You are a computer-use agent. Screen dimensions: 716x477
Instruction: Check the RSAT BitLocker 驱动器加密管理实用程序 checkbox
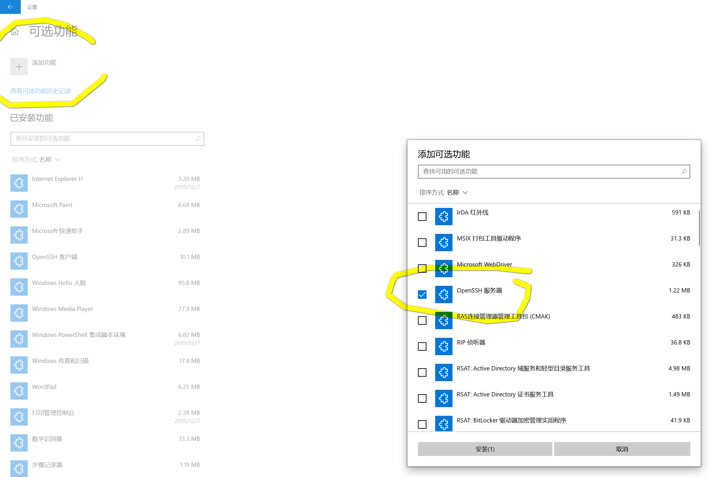[x=422, y=424]
